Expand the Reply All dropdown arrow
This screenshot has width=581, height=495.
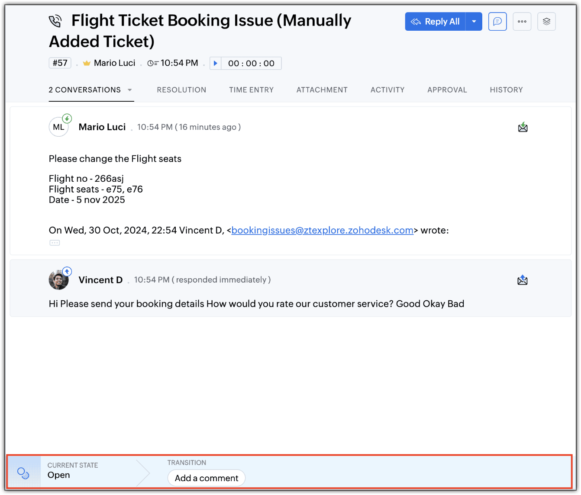pyautogui.click(x=474, y=22)
